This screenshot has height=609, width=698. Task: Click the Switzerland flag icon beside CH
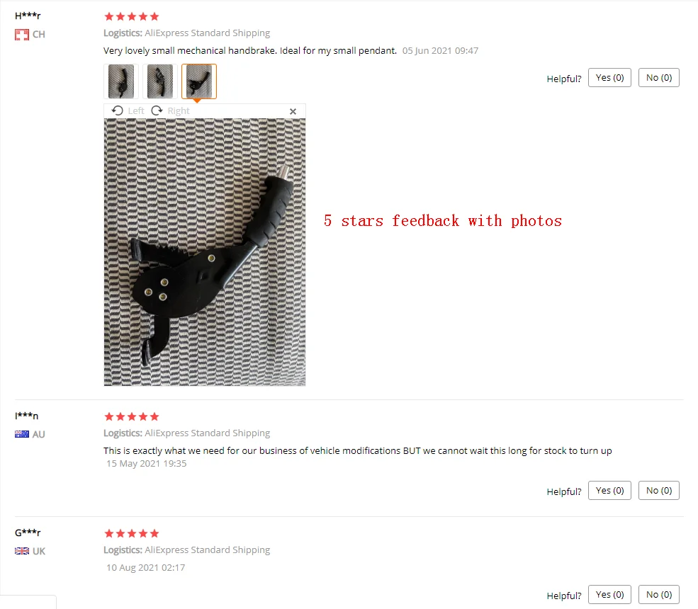[22, 35]
